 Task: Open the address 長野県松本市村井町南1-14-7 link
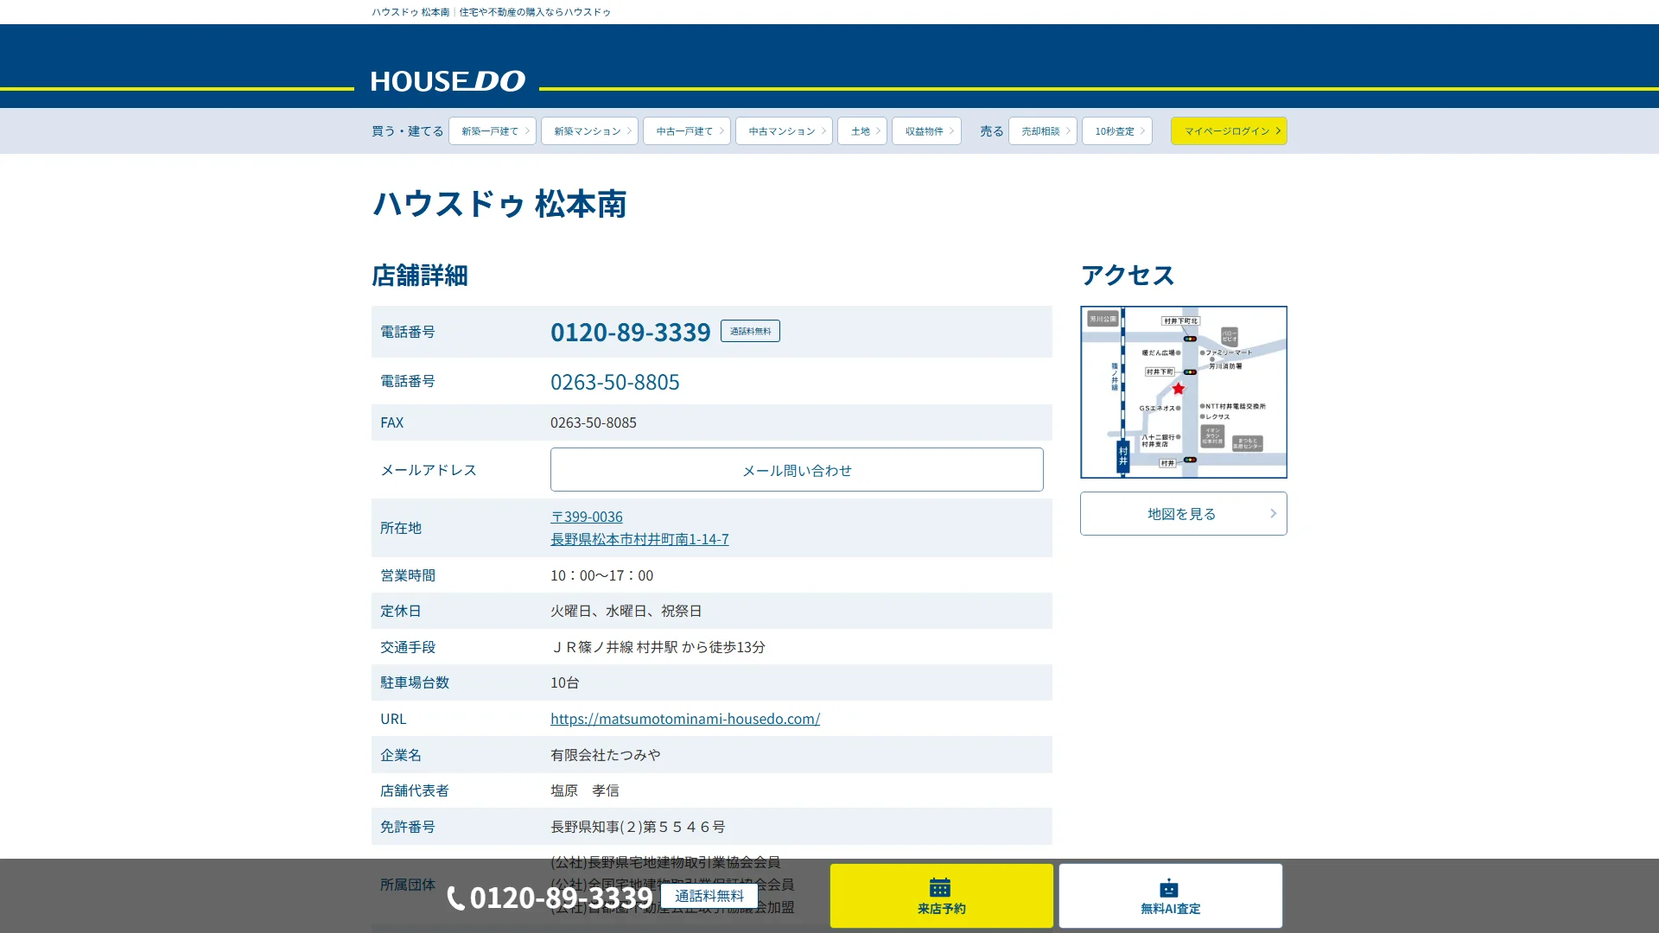tap(639, 539)
